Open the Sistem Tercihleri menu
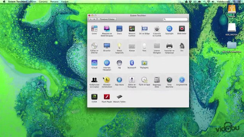 [18, 2]
